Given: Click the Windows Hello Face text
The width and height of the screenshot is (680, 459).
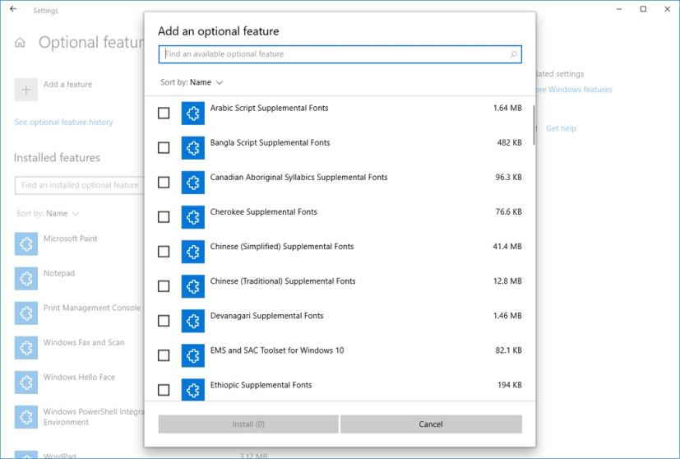Looking at the screenshot, I should [x=80, y=378].
